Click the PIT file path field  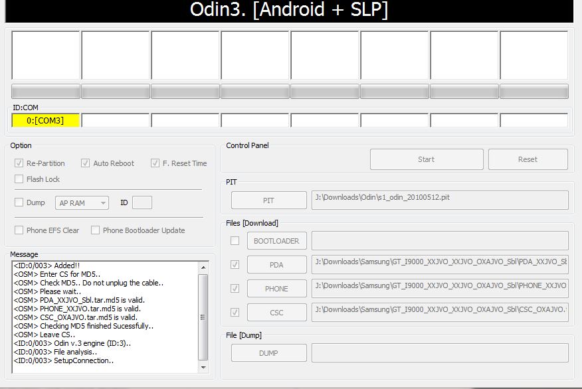point(440,200)
